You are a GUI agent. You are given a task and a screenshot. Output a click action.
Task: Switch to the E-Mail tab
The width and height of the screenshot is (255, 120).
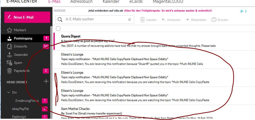(x=54, y=2)
